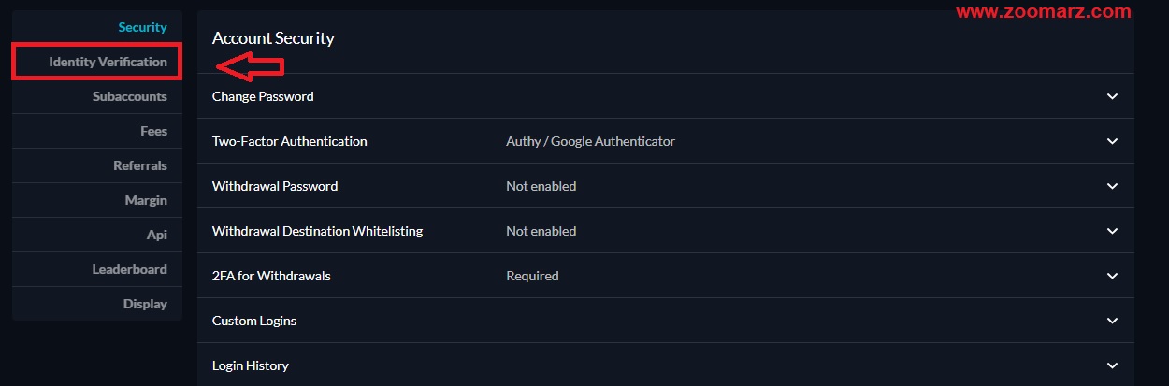The image size is (1169, 386).
Task: Click the Change Password row label
Action: (263, 96)
